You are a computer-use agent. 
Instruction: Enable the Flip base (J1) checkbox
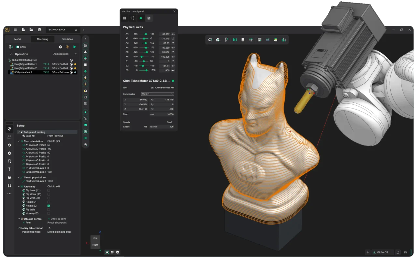click(49, 190)
